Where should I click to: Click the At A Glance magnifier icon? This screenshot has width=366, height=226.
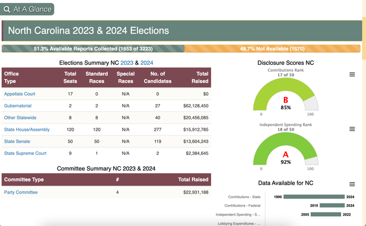pyautogui.click(x=7, y=9)
